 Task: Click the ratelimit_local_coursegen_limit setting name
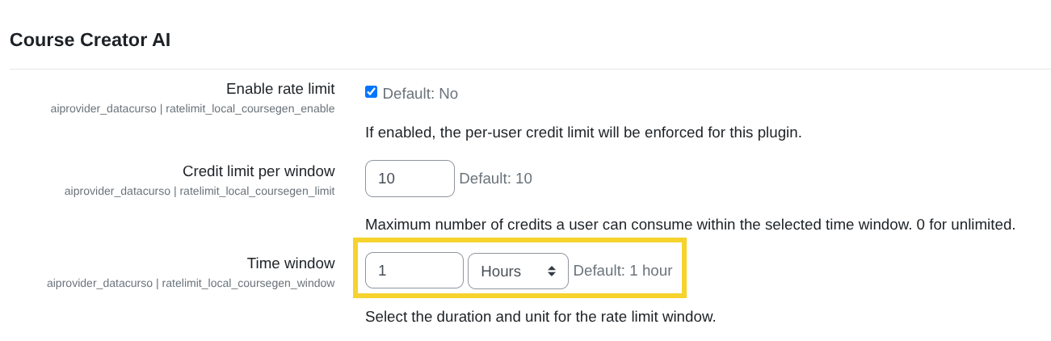coord(257,192)
